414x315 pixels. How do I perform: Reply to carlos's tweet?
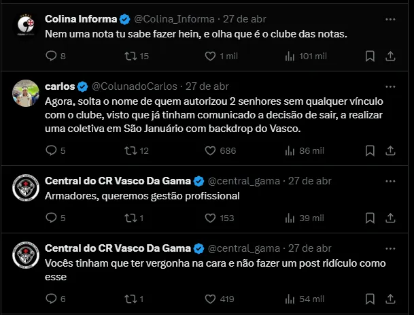(51, 150)
